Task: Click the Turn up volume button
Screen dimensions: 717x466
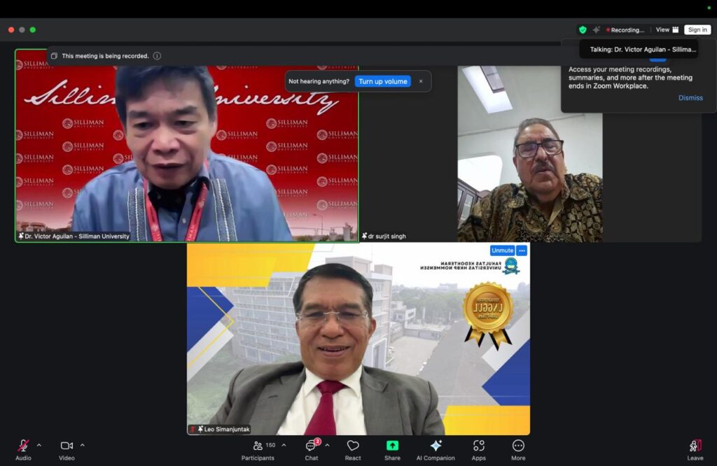Action: pos(383,81)
